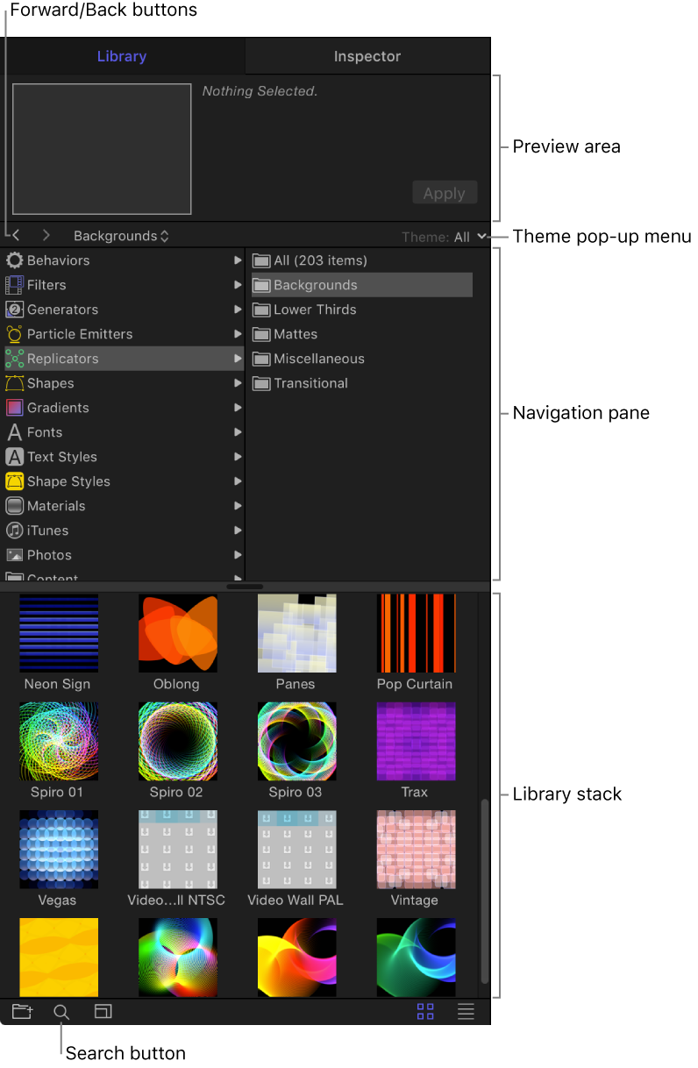Open the Transitional folder
This screenshot has height=1068, width=698.
361,383
